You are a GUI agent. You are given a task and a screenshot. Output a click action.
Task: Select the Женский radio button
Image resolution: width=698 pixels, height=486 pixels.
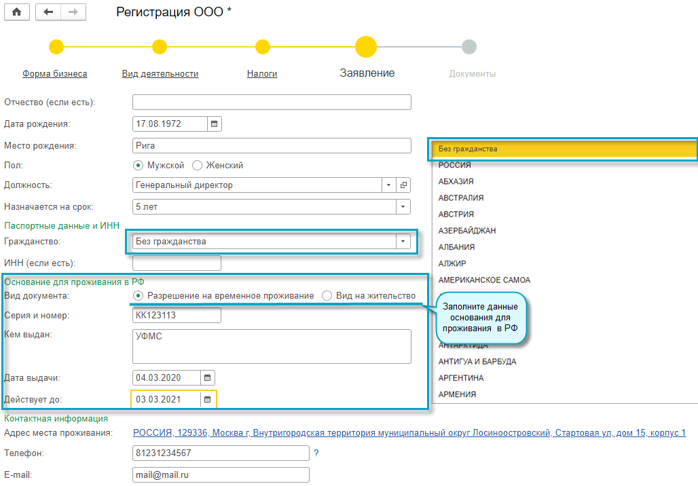[198, 165]
